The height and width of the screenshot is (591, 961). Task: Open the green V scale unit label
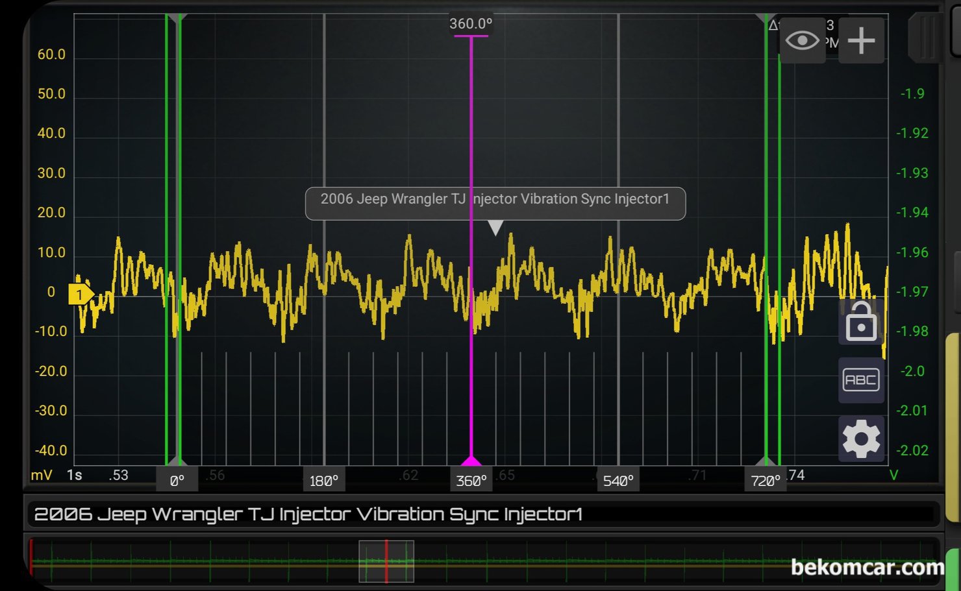pyautogui.click(x=893, y=475)
